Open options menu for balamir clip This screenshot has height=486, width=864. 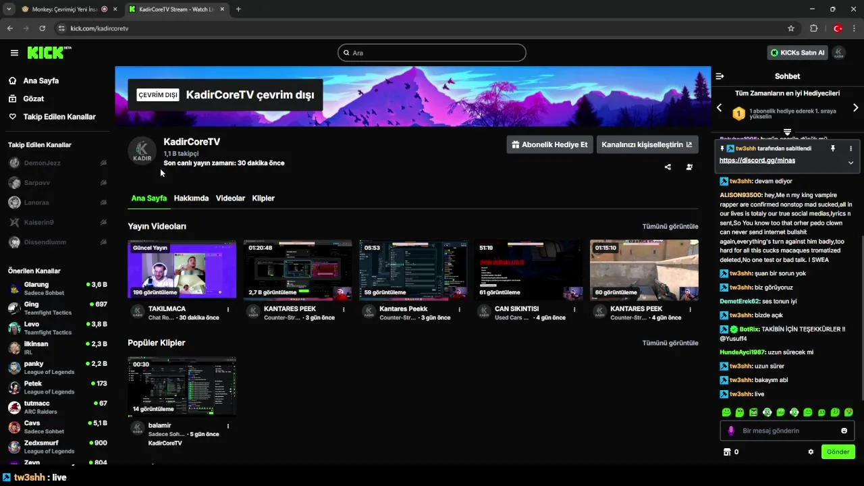[228, 427]
